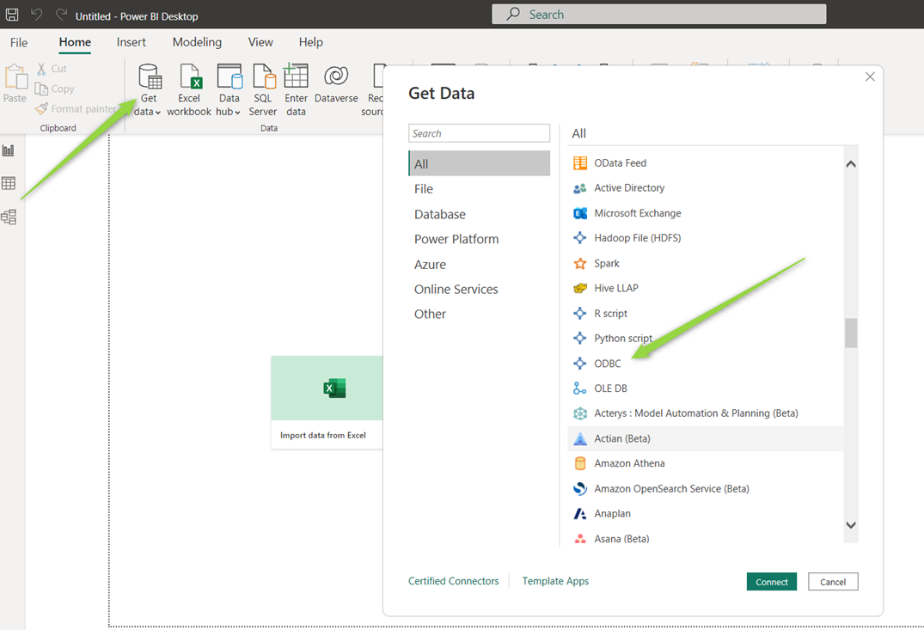Click the Copy icon in Clipboard group
This screenshot has height=630, width=924.
tap(41, 89)
